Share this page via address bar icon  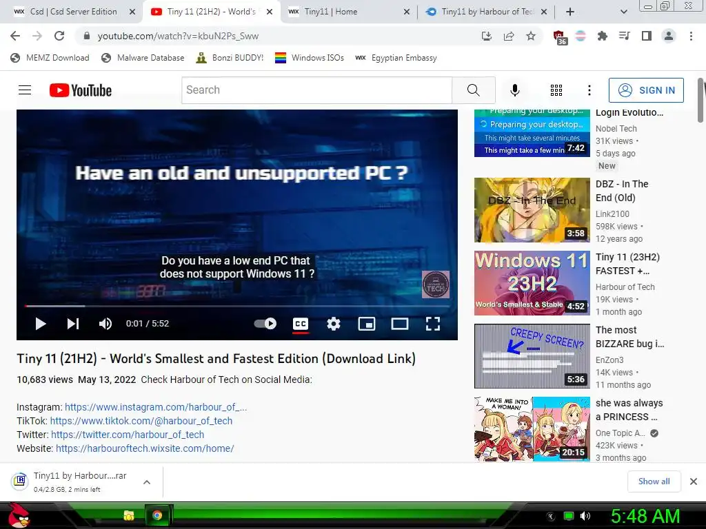(x=509, y=36)
